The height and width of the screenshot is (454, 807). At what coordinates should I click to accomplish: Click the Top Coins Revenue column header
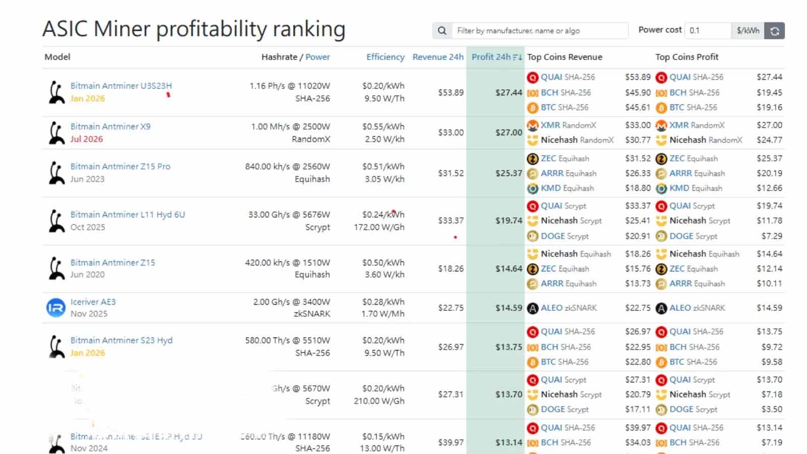pos(565,57)
